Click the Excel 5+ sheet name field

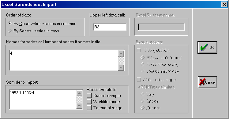click(x=161, y=27)
